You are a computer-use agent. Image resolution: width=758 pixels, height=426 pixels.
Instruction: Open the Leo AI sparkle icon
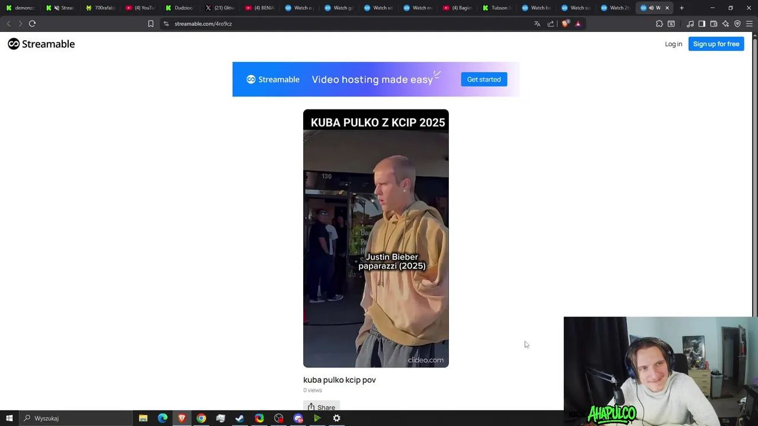pyautogui.click(x=725, y=24)
